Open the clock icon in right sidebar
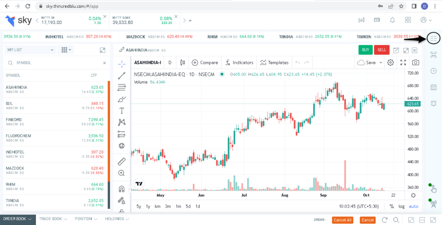 click(x=433, y=71)
